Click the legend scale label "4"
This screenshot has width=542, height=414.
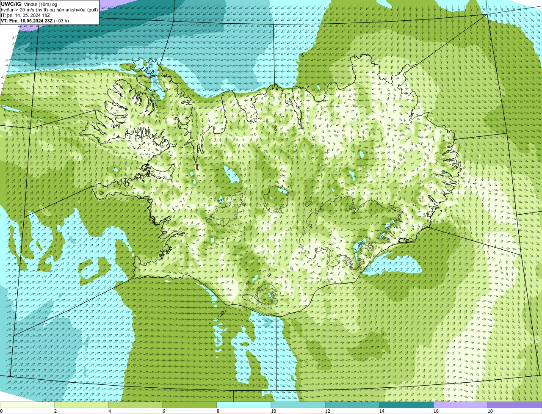click(x=110, y=411)
